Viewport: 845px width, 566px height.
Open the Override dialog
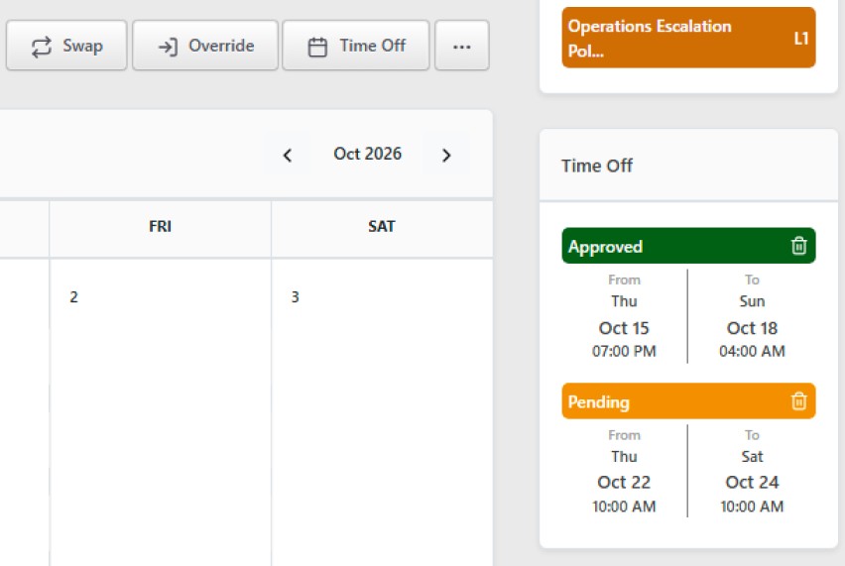click(x=205, y=46)
